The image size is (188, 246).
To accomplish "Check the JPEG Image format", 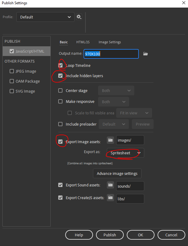I will tap(12, 71).
